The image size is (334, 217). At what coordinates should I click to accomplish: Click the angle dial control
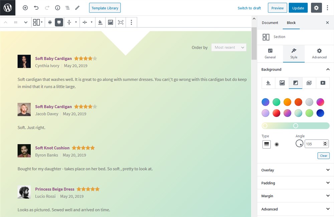pyautogui.click(x=299, y=144)
